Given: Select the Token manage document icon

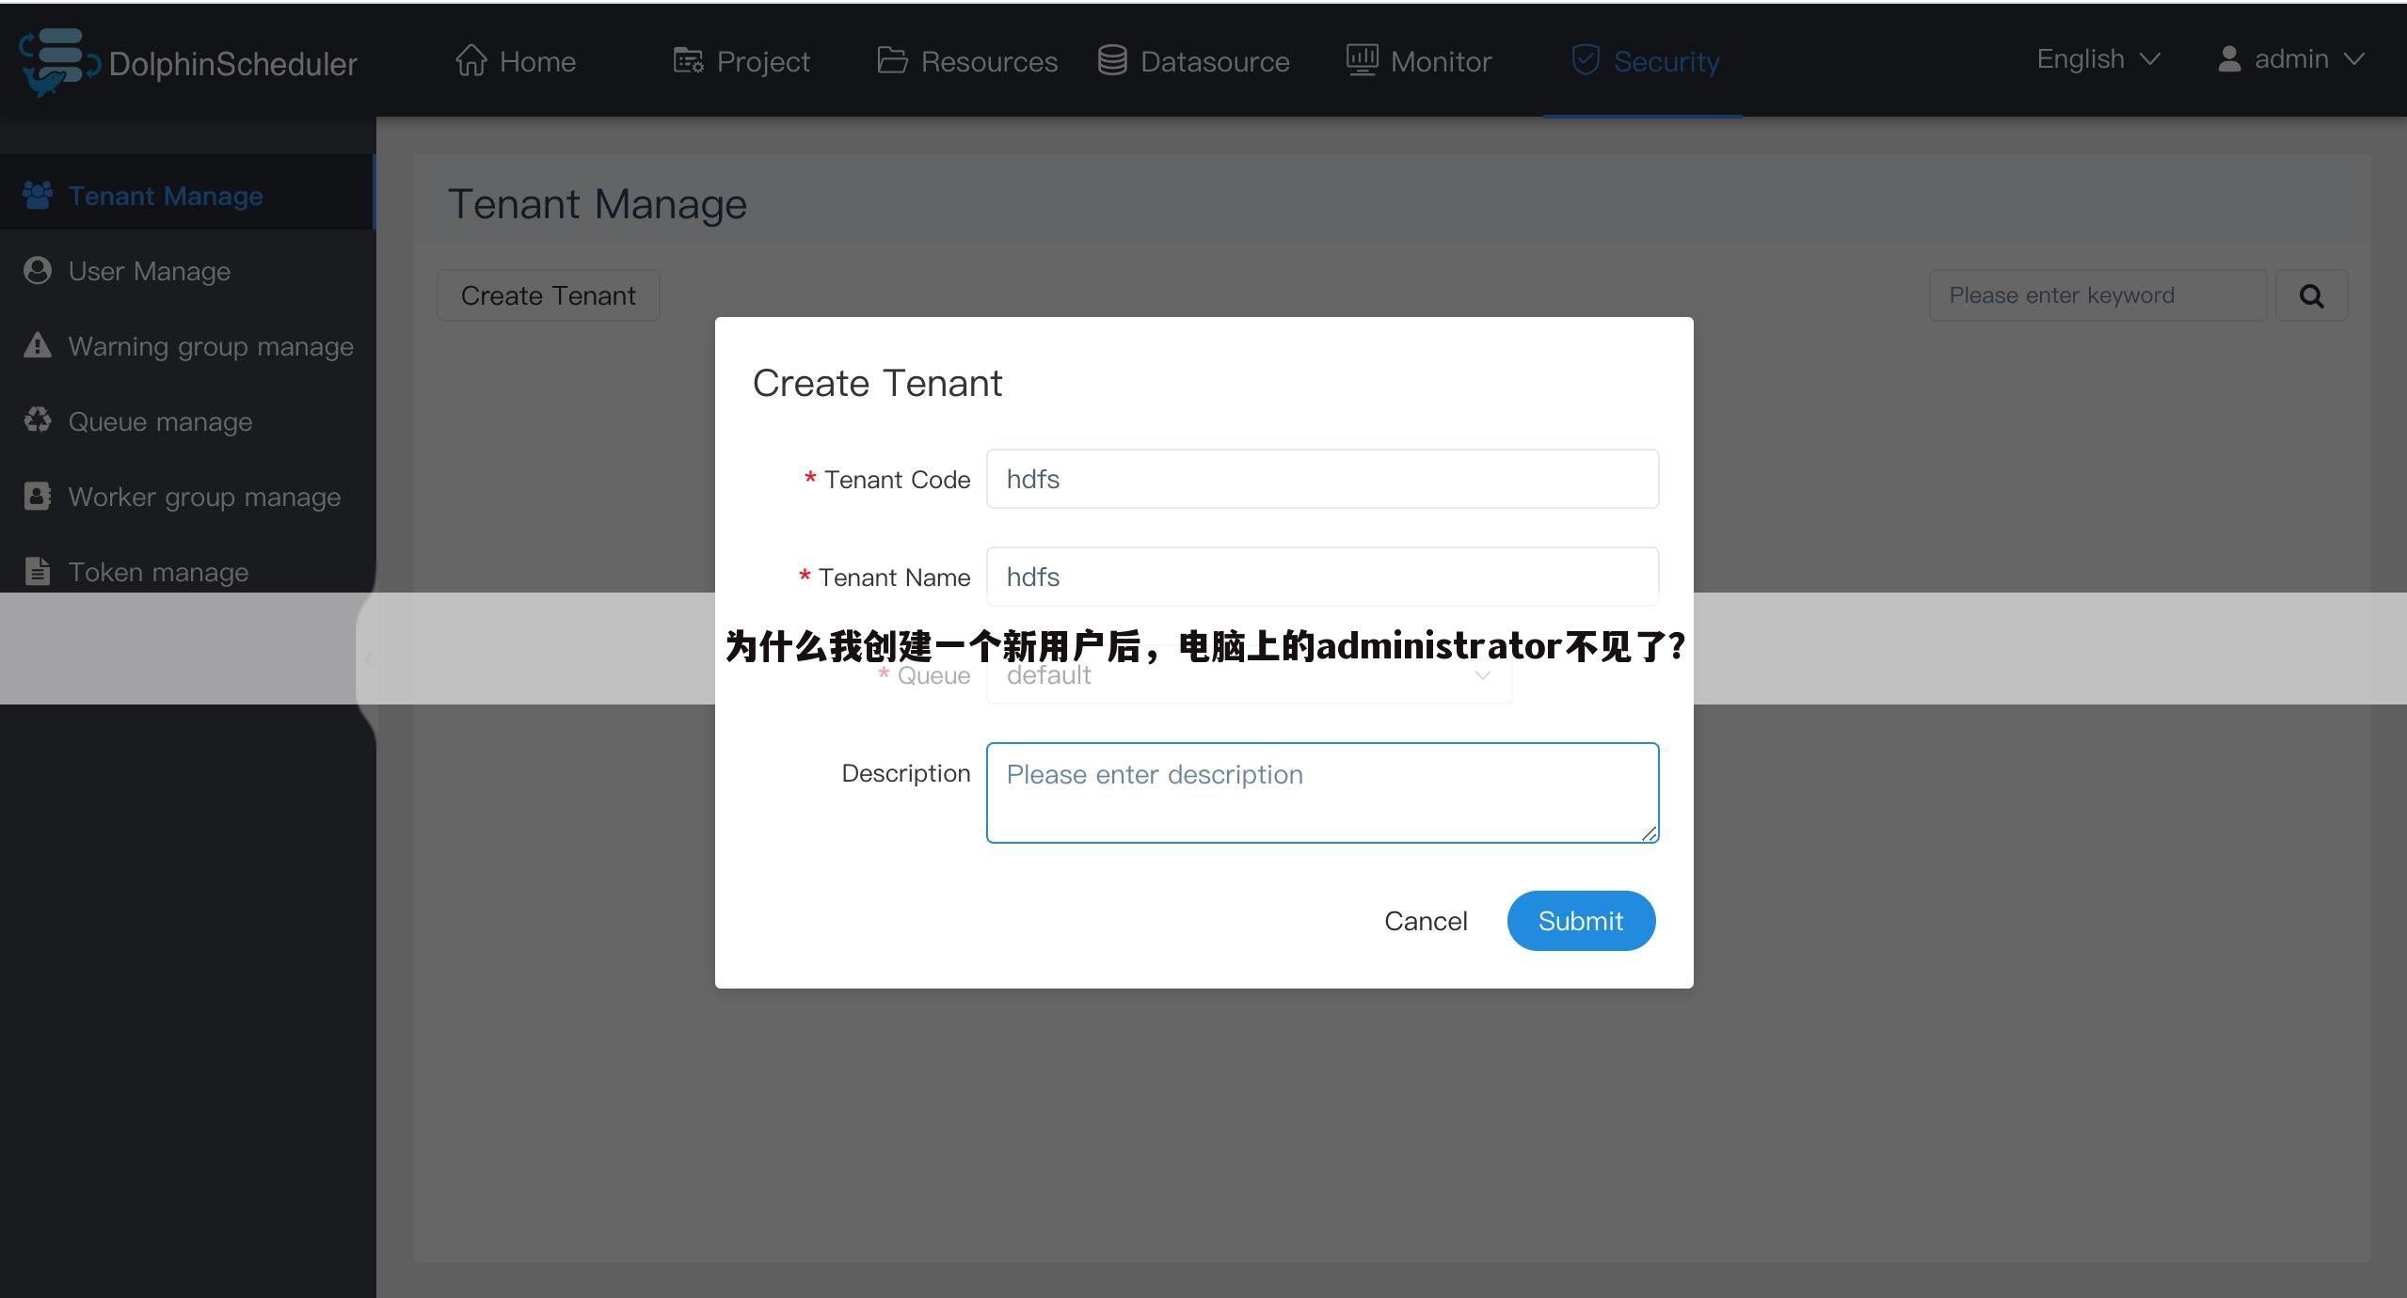Looking at the screenshot, I should coord(38,571).
